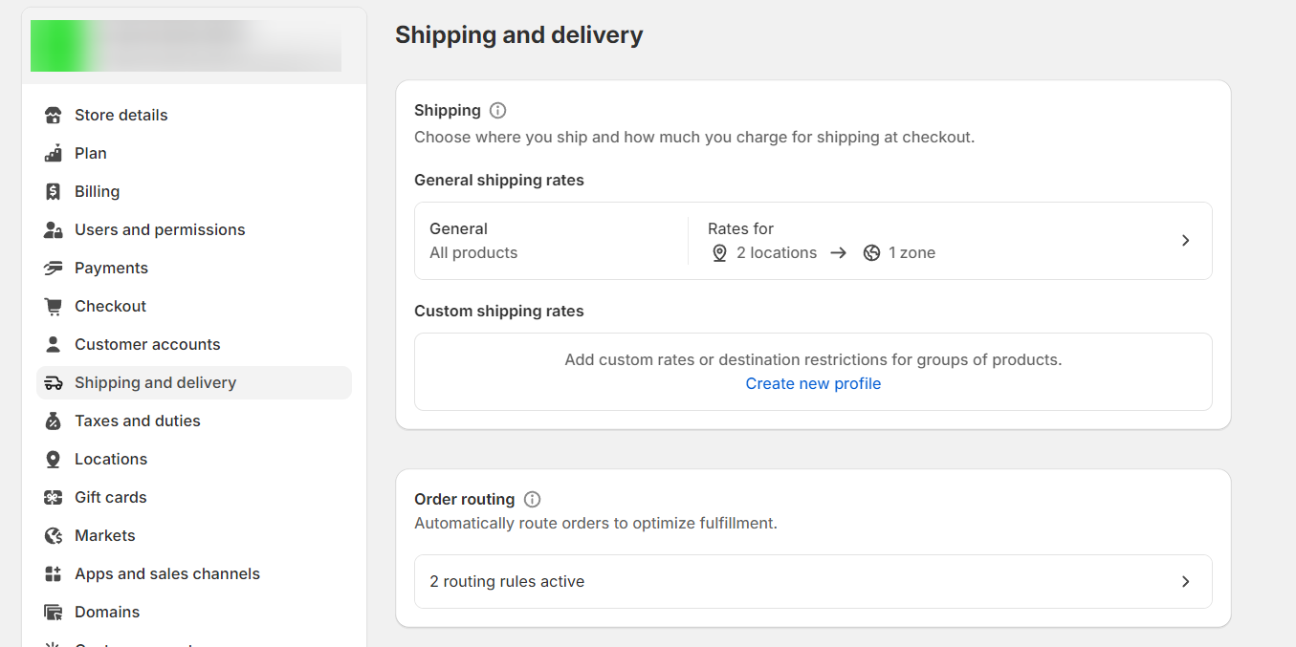Expand General shipping rates chevron
The width and height of the screenshot is (1296, 647).
1185,241
